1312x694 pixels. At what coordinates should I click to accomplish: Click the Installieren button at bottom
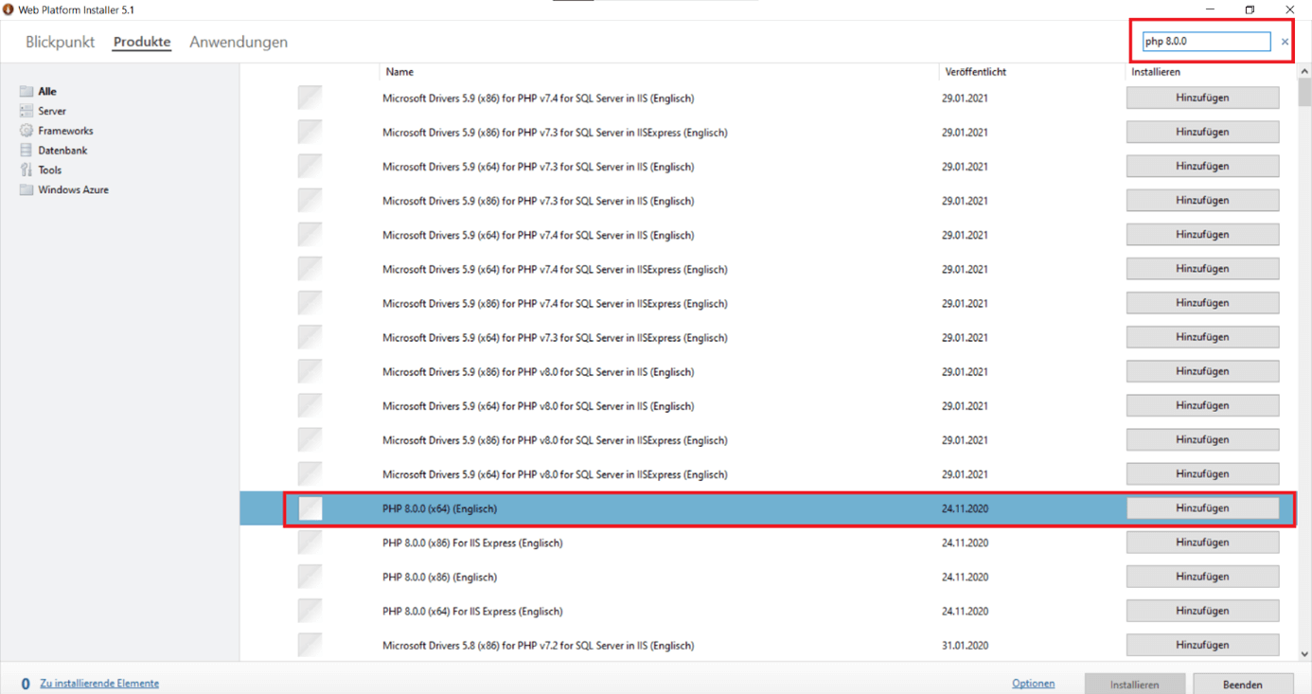tap(1134, 684)
